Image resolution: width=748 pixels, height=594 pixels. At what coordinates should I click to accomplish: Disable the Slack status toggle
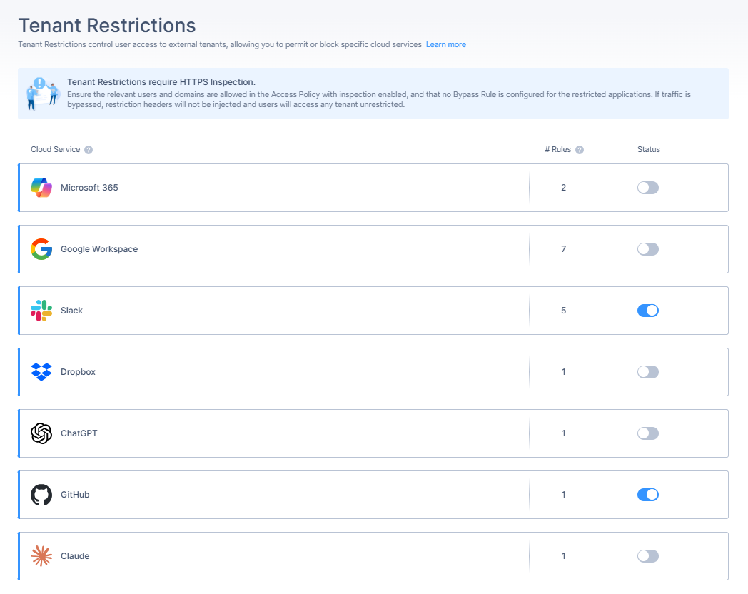[x=648, y=311]
